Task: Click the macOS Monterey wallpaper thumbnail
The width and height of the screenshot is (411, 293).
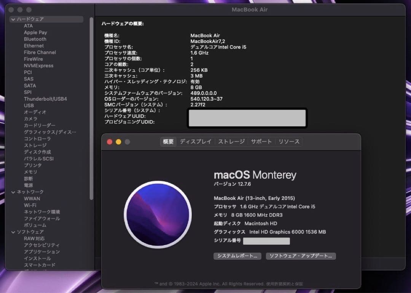Action: click(x=158, y=215)
